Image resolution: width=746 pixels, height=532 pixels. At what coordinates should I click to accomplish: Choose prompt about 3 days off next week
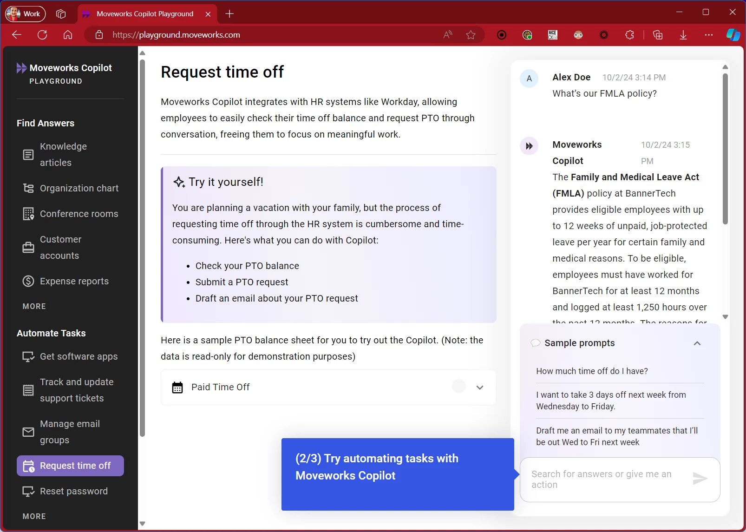pyautogui.click(x=611, y=401)
